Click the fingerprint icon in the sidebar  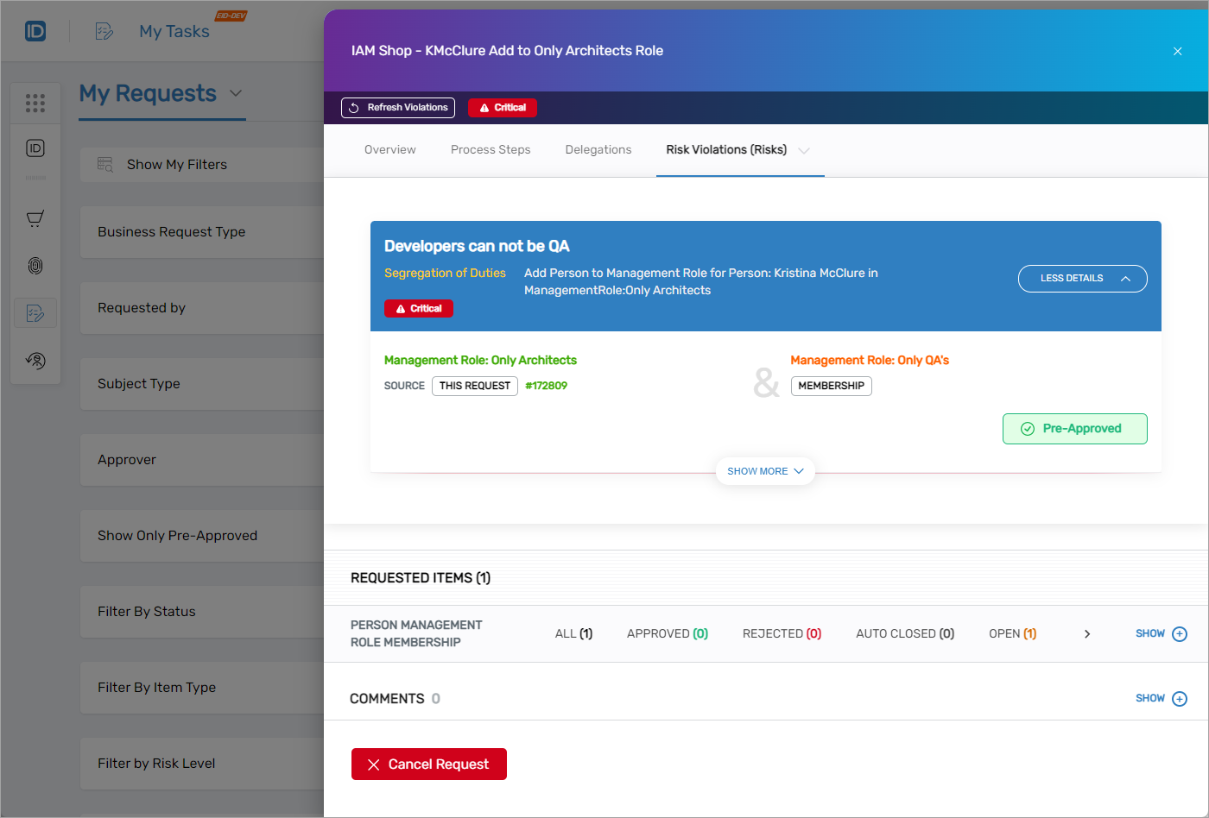[35, 266]
